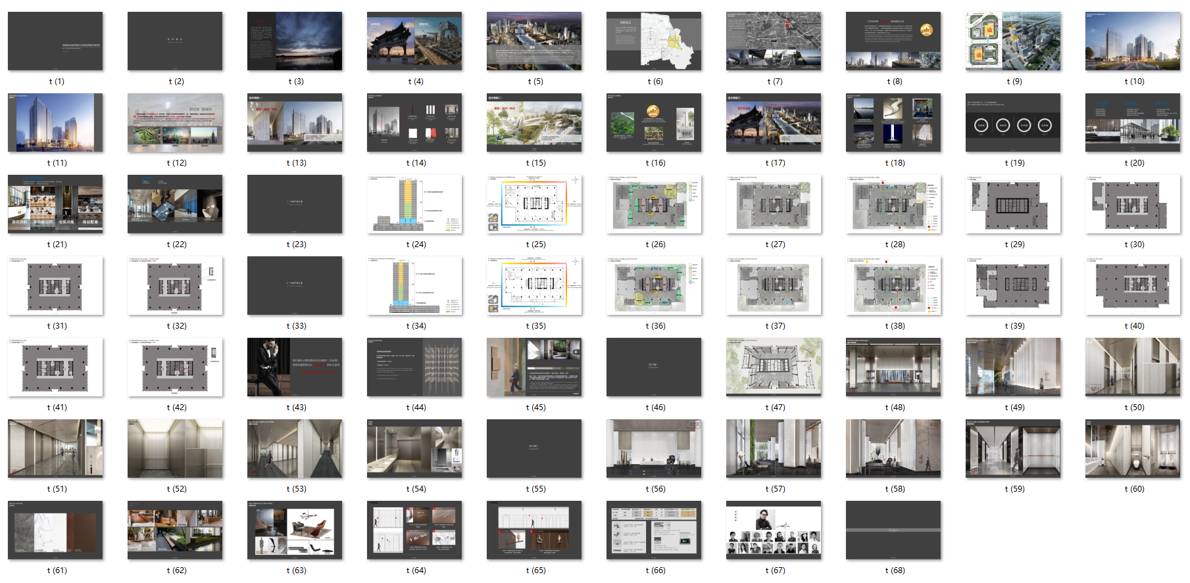This screenshot has height=583, width=1190.
Task: Click the file name label t (36)
Action: tap(655, 326)
